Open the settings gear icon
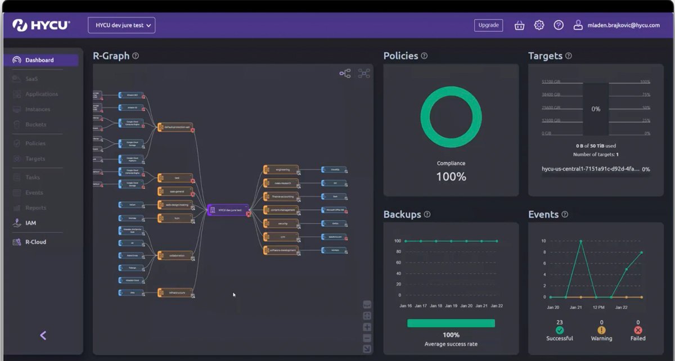The height and width of the screenshot is (361, 675). (x=538, y=25)
